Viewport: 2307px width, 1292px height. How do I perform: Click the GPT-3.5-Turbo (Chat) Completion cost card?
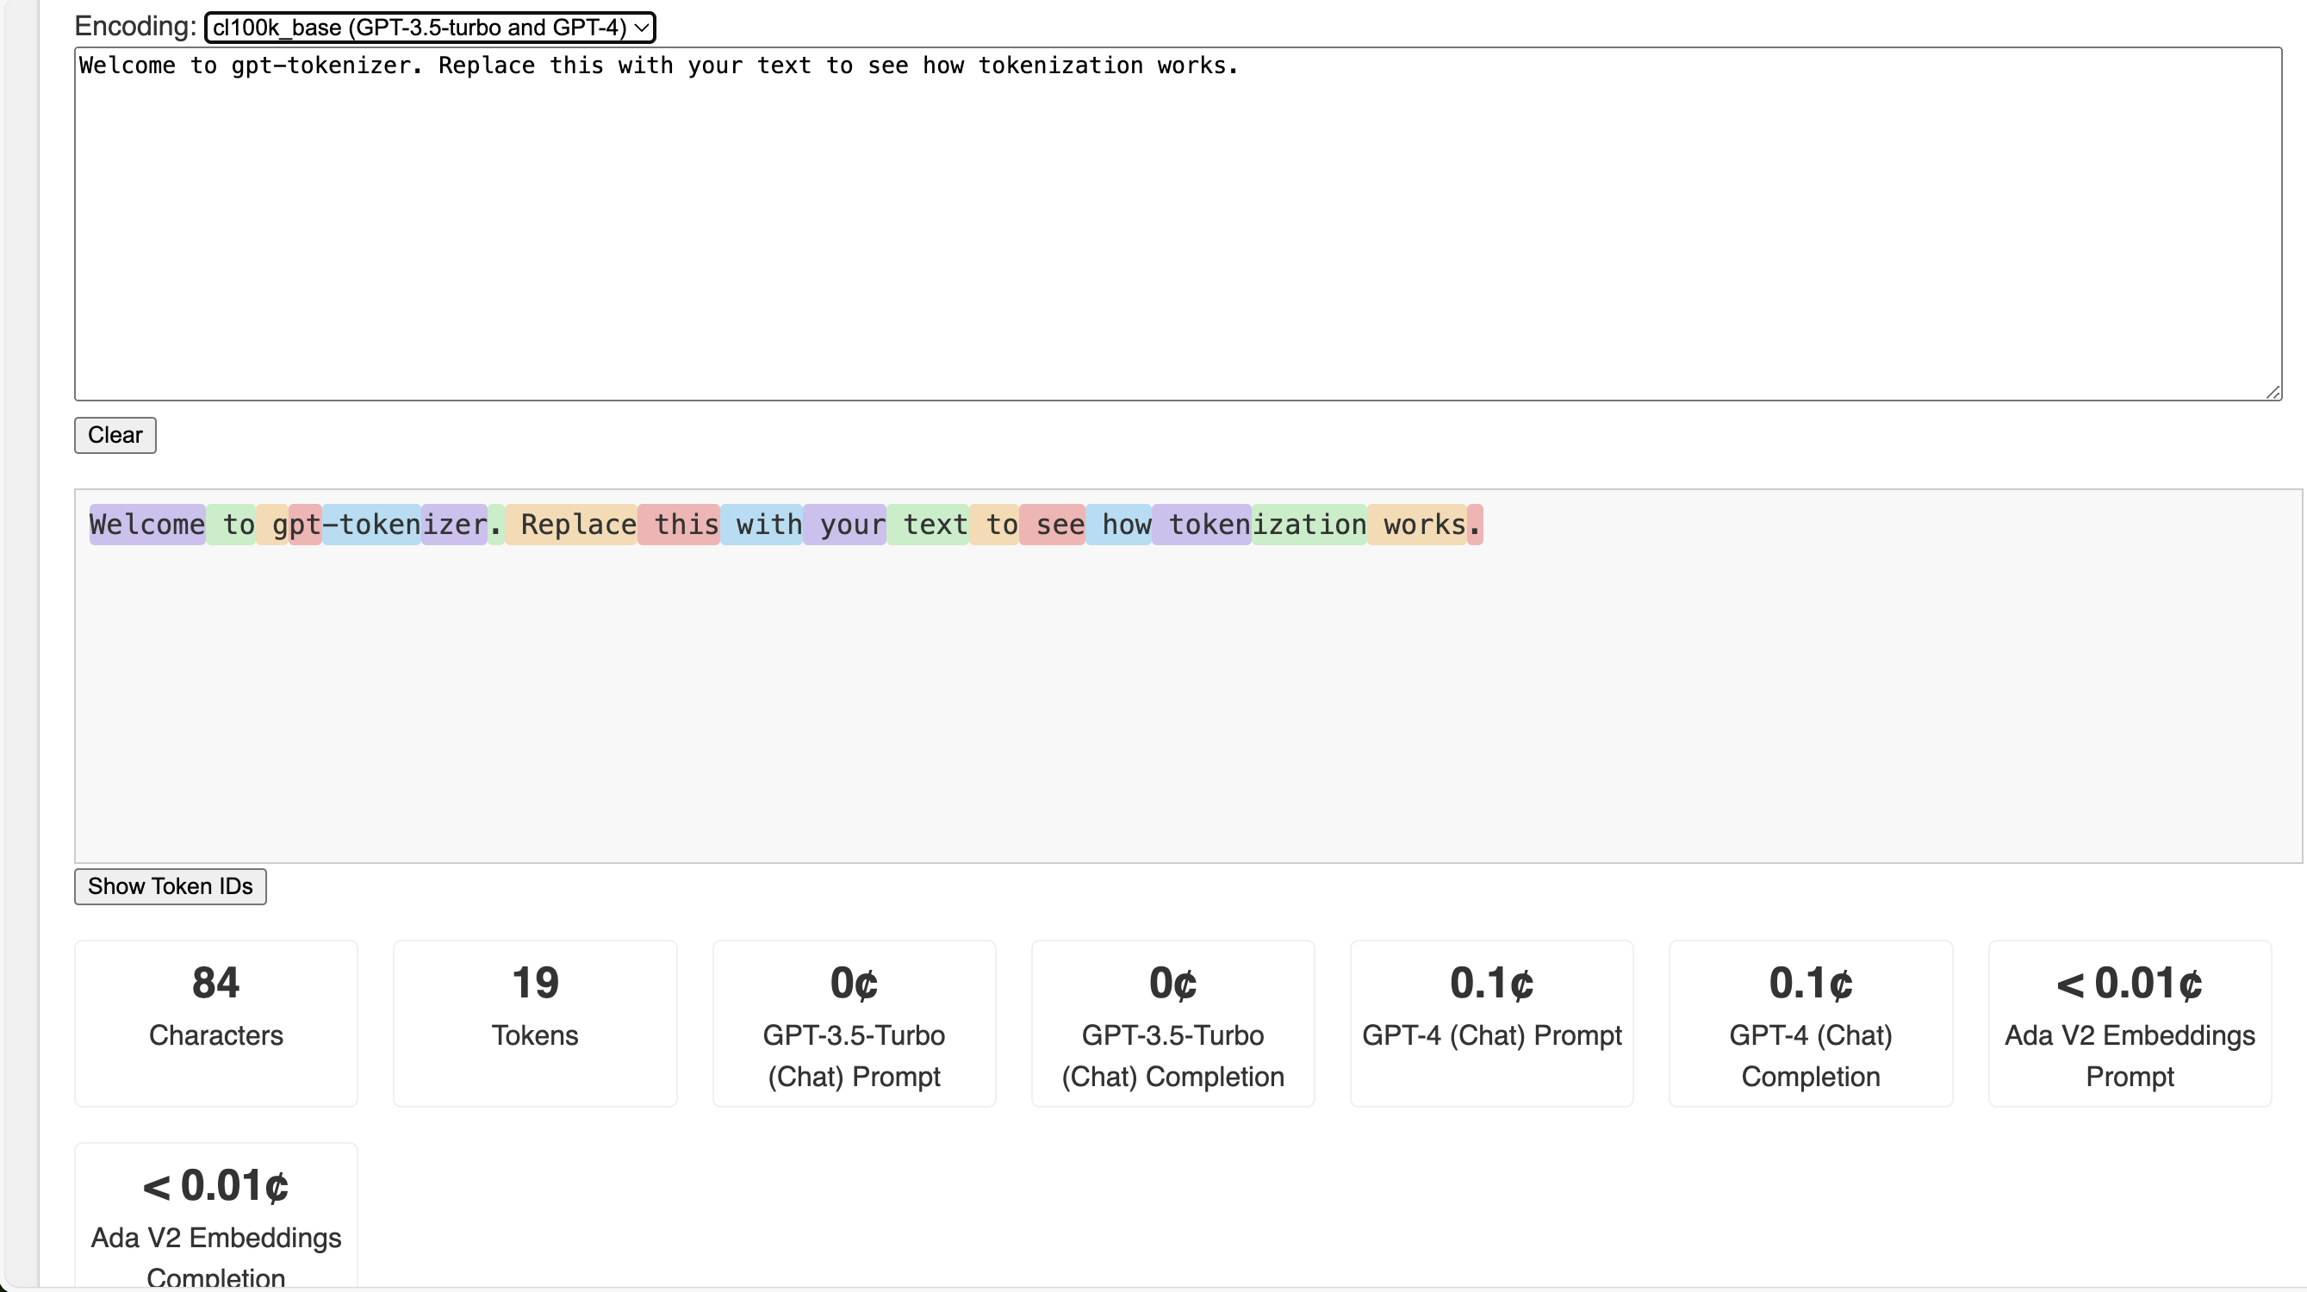pyautogui.click(x=1172, y=1023)
